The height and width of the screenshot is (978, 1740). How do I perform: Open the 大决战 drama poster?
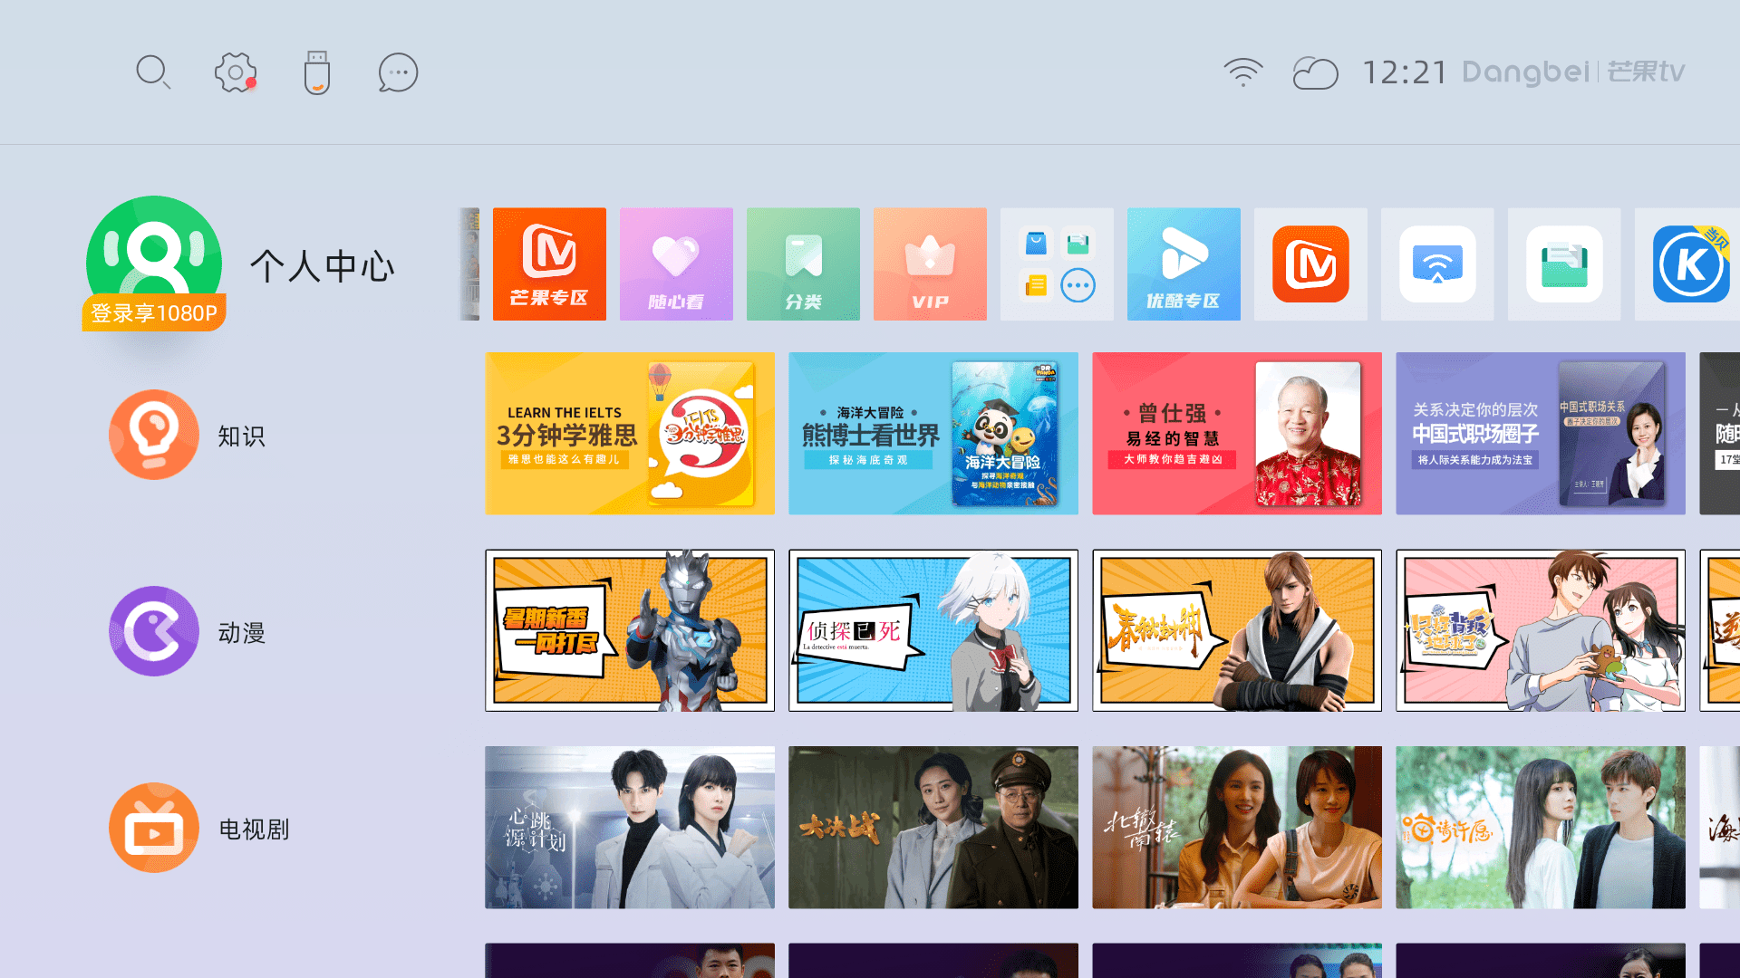pyautogui.click(x=933, y=828)
